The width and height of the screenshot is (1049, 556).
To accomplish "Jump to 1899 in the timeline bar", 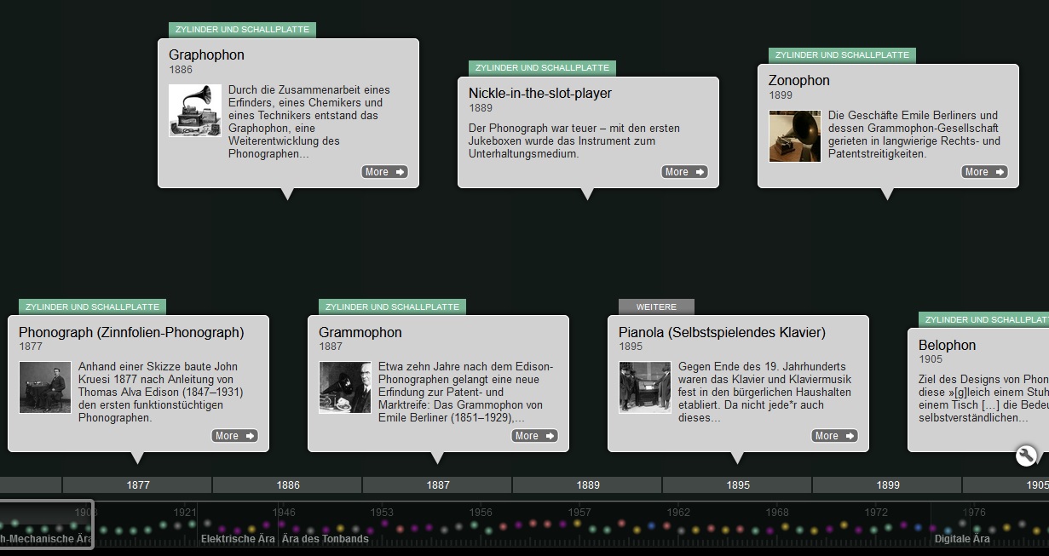I will (x=888, y=485).
